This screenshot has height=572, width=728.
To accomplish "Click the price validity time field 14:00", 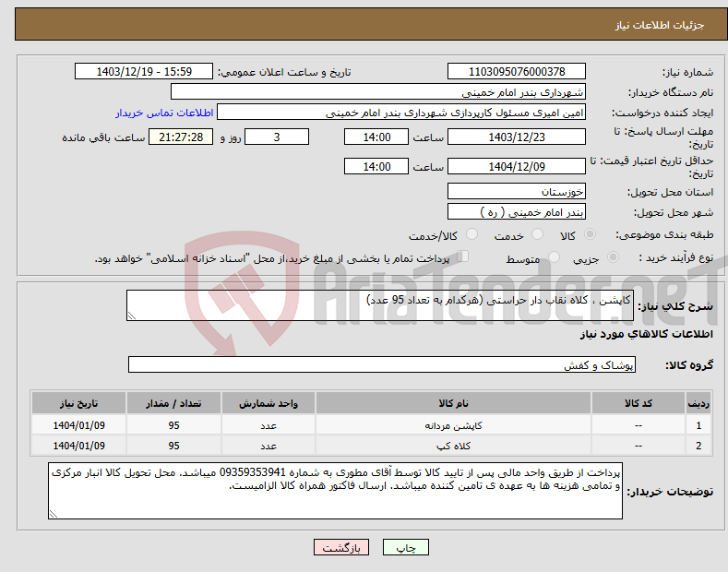I will [x=376, y=166].
